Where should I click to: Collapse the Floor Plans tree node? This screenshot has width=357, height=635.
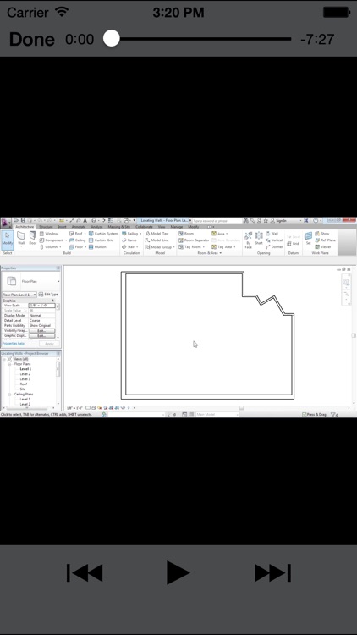[9, 364]
